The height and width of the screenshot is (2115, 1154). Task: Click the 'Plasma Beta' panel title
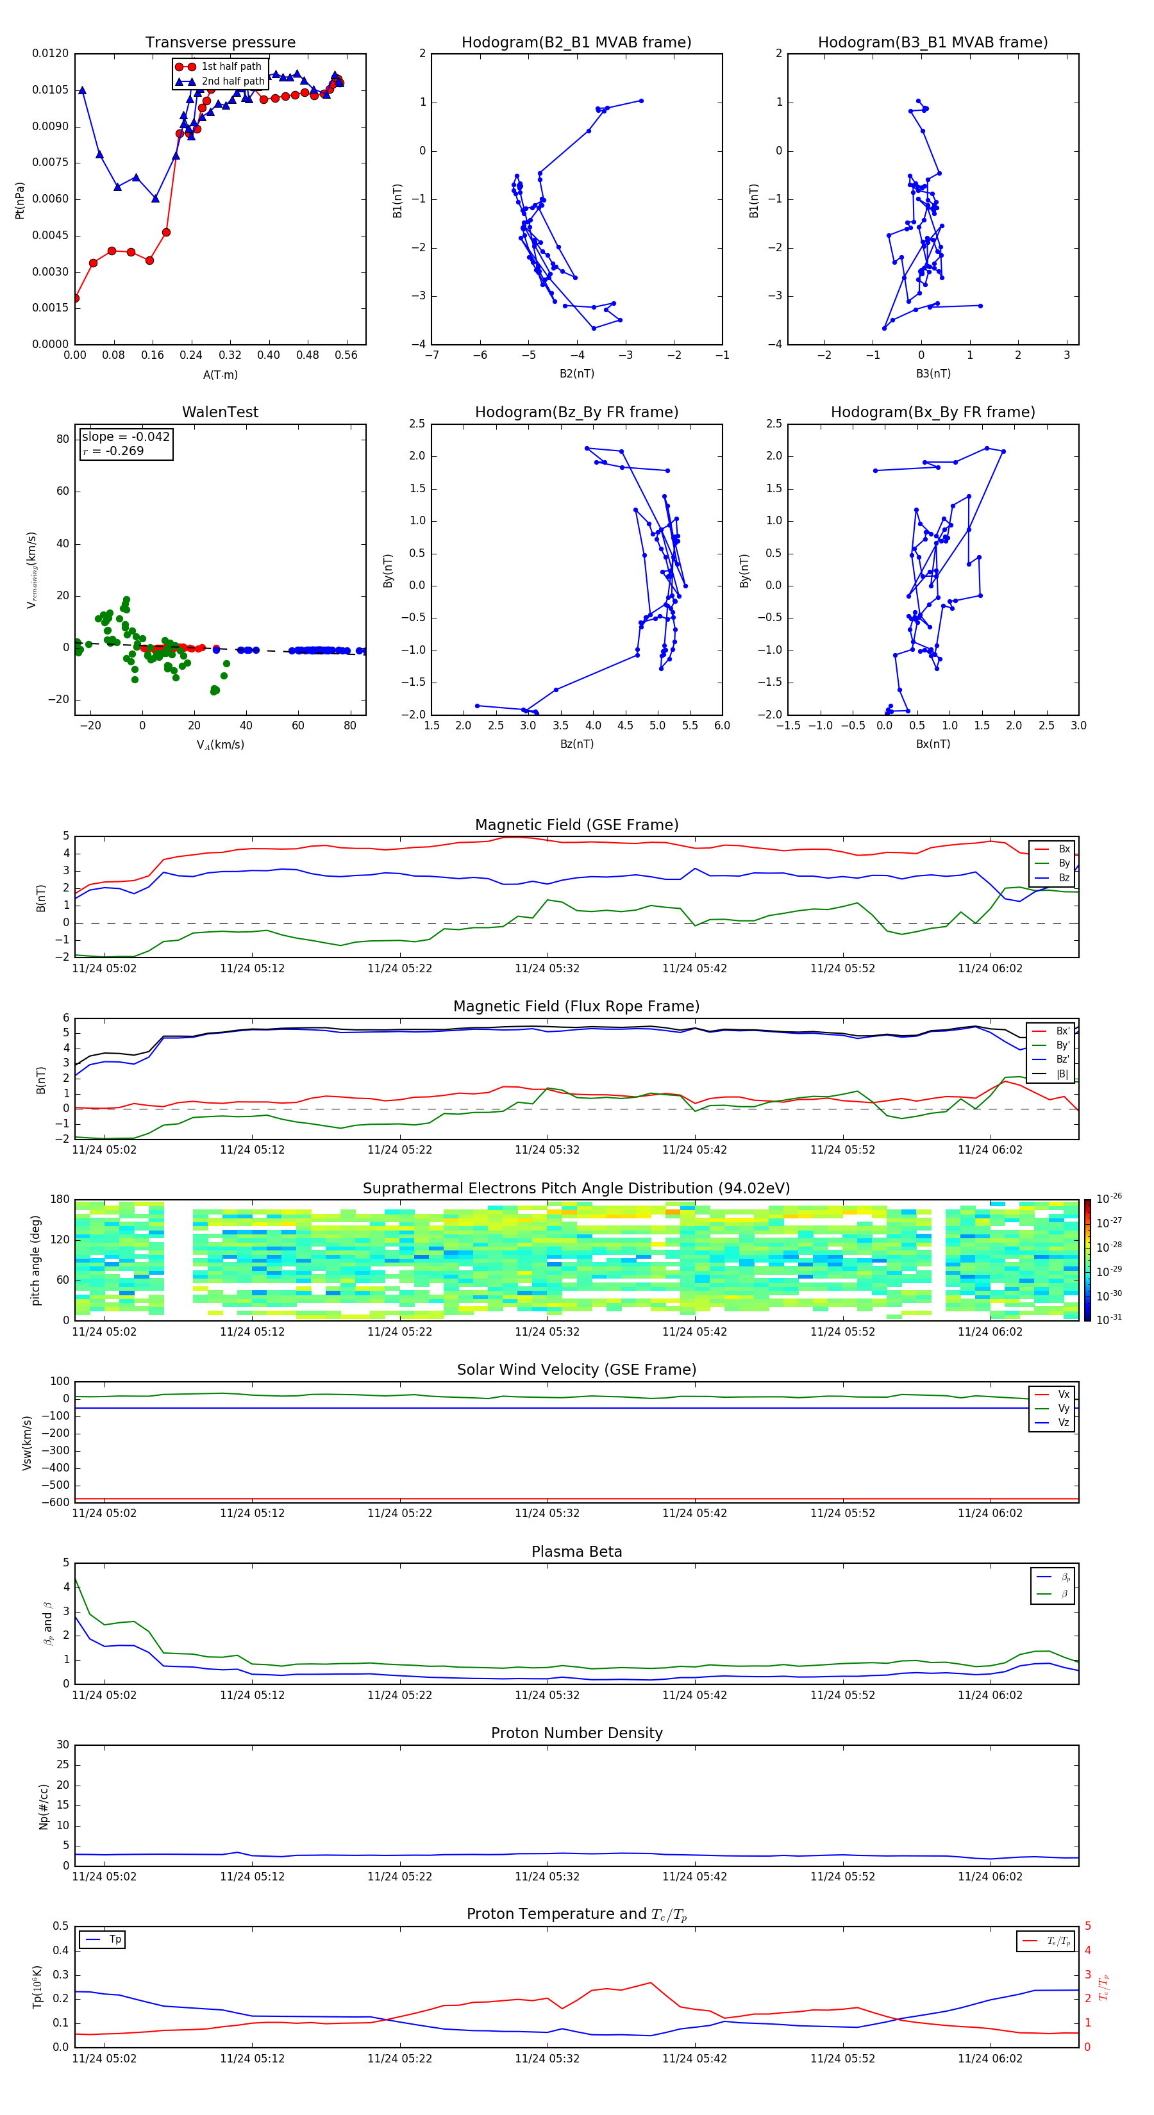coord(576,1552)
